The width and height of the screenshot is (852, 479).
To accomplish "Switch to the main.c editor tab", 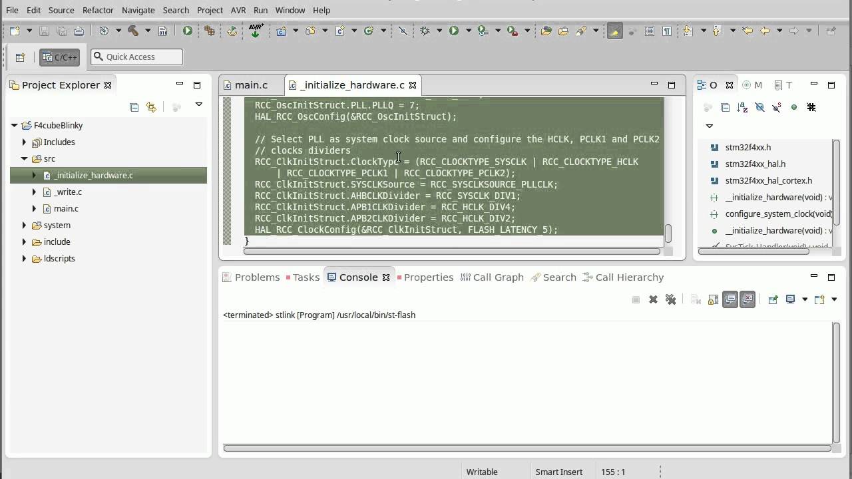I will 251,85.
